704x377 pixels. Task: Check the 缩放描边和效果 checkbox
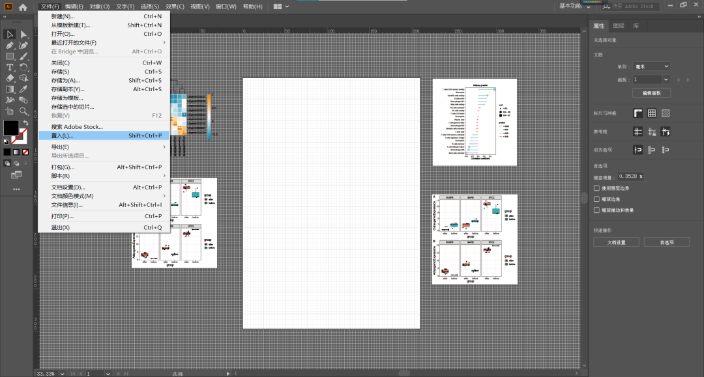(596, 210)
